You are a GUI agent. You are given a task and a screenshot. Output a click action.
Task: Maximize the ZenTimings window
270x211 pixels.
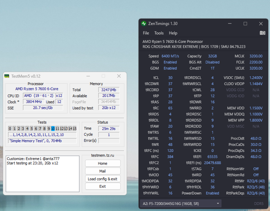click(245, 24)
